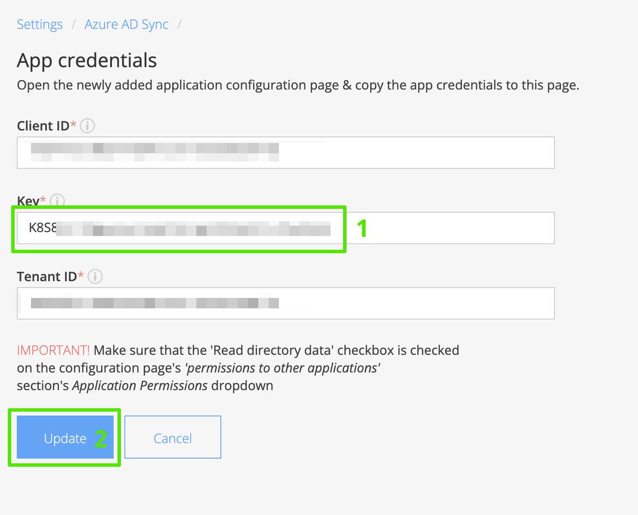Click the 'Open the newly added application' description
The image size is (638, 515).
click(298, 85)
